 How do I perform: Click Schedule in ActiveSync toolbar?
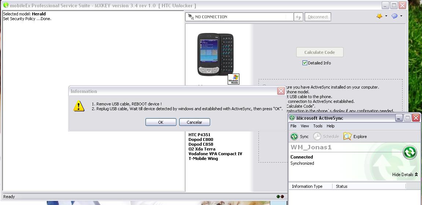point(326,137)
